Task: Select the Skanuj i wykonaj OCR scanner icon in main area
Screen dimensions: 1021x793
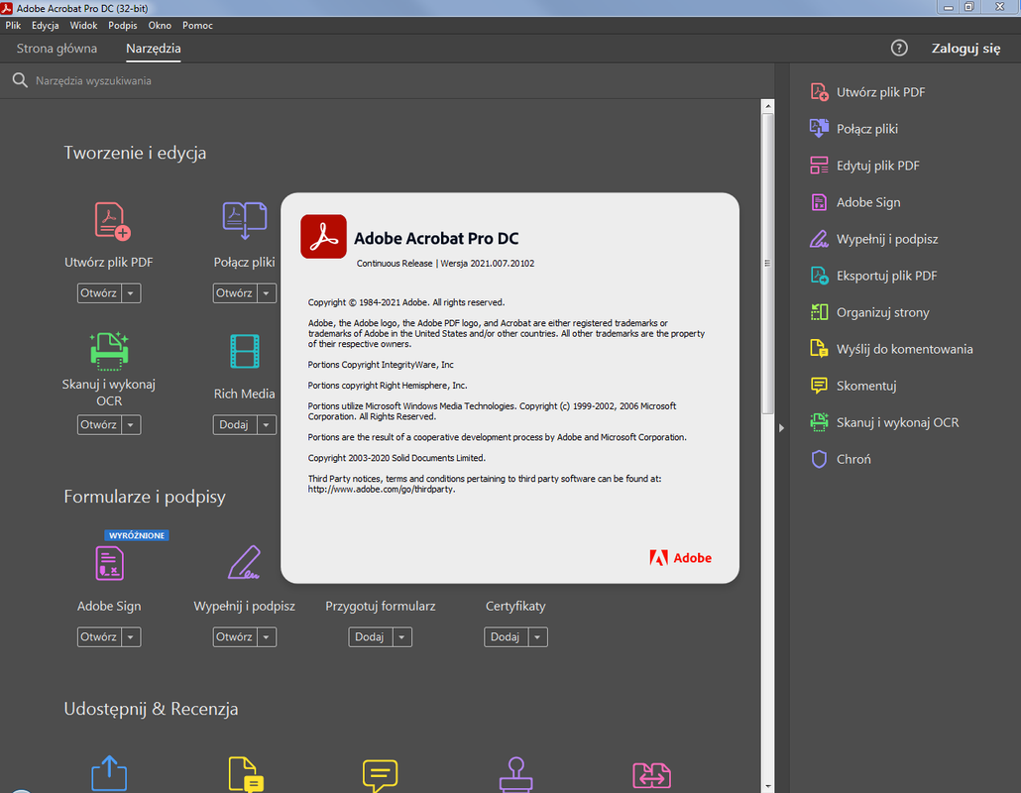Action: click(x=109, y=351)
